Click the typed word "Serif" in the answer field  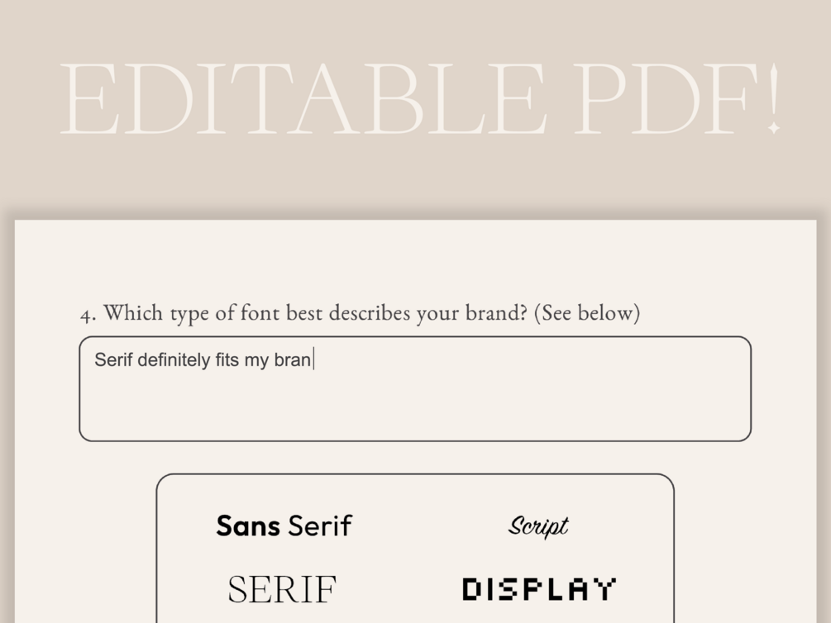pyautogui.click(x=113, y=360)
